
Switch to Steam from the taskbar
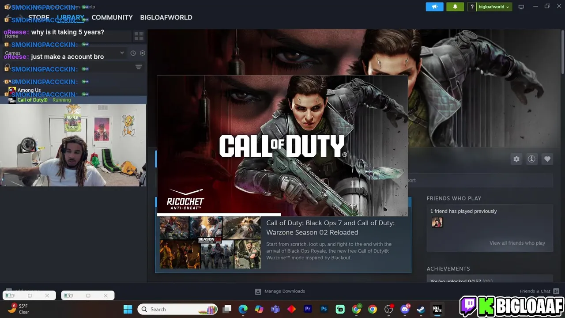(x=421, y=309)
